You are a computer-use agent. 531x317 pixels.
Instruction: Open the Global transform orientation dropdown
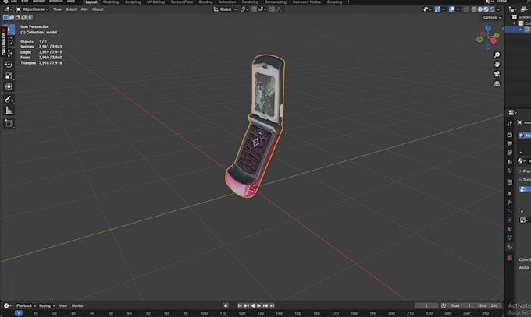[225, 9]
